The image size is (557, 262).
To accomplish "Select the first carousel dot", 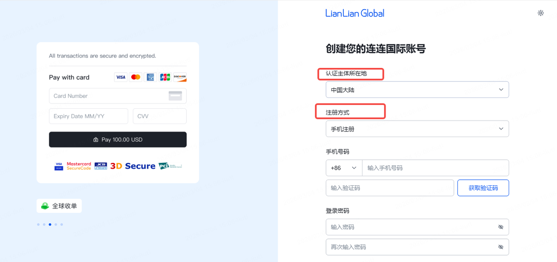I will [38, 225].
